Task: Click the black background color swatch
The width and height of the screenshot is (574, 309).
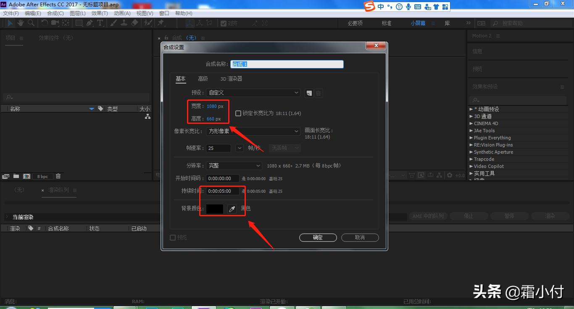Action: pyautogui.click(x=215, y=209)
